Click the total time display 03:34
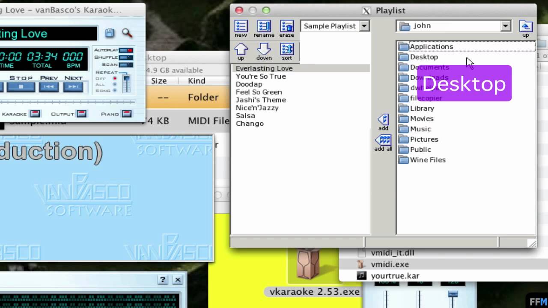 coord(42,56)
